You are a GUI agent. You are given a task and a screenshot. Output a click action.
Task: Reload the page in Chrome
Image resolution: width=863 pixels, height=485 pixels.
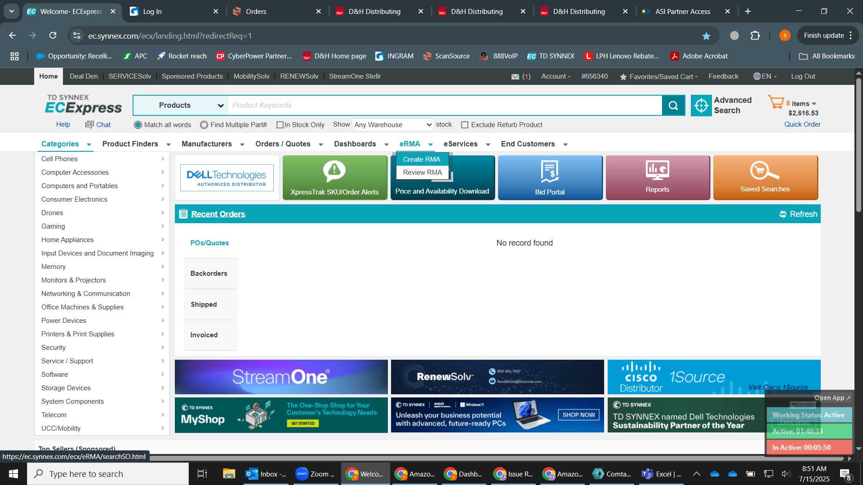click(x=53, y=35)
